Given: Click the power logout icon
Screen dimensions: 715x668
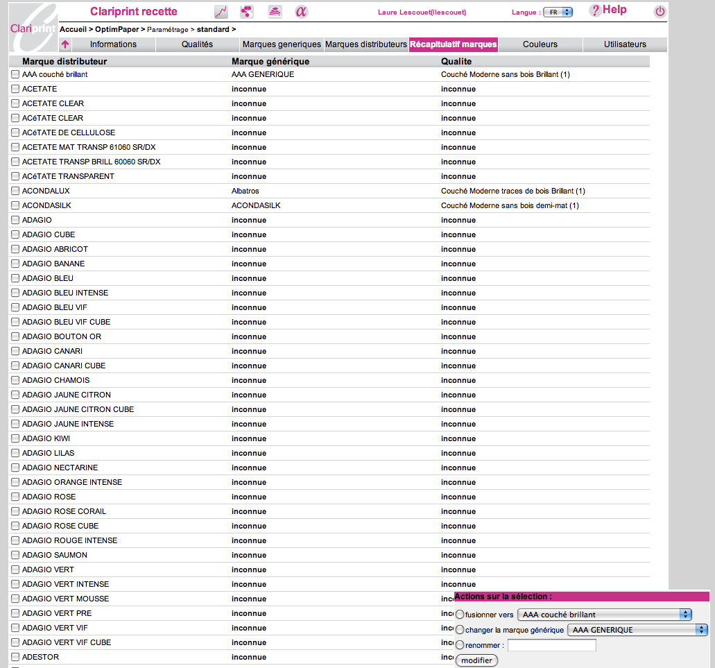Looking at the screenshot, I should [x=660, y=12].
